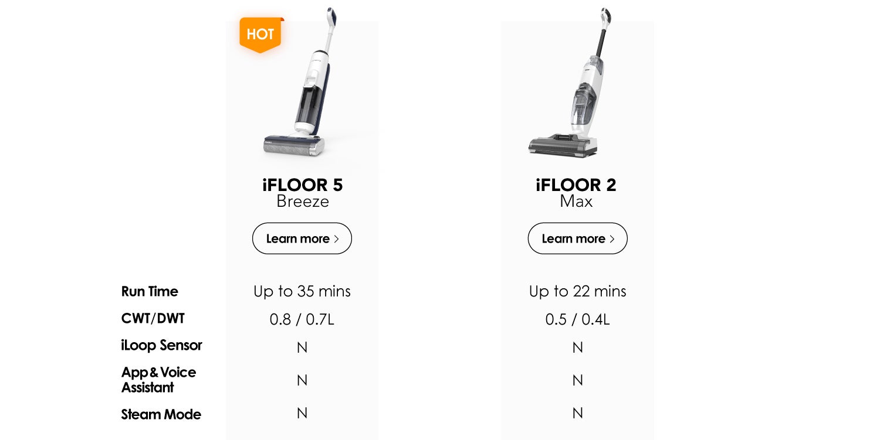Click the CWT/DWT row label
Viewport: 880px width, 440px height.
click(153, 319)
